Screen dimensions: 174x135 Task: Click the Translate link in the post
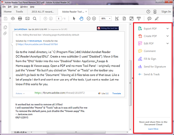(x=116, y=93)
